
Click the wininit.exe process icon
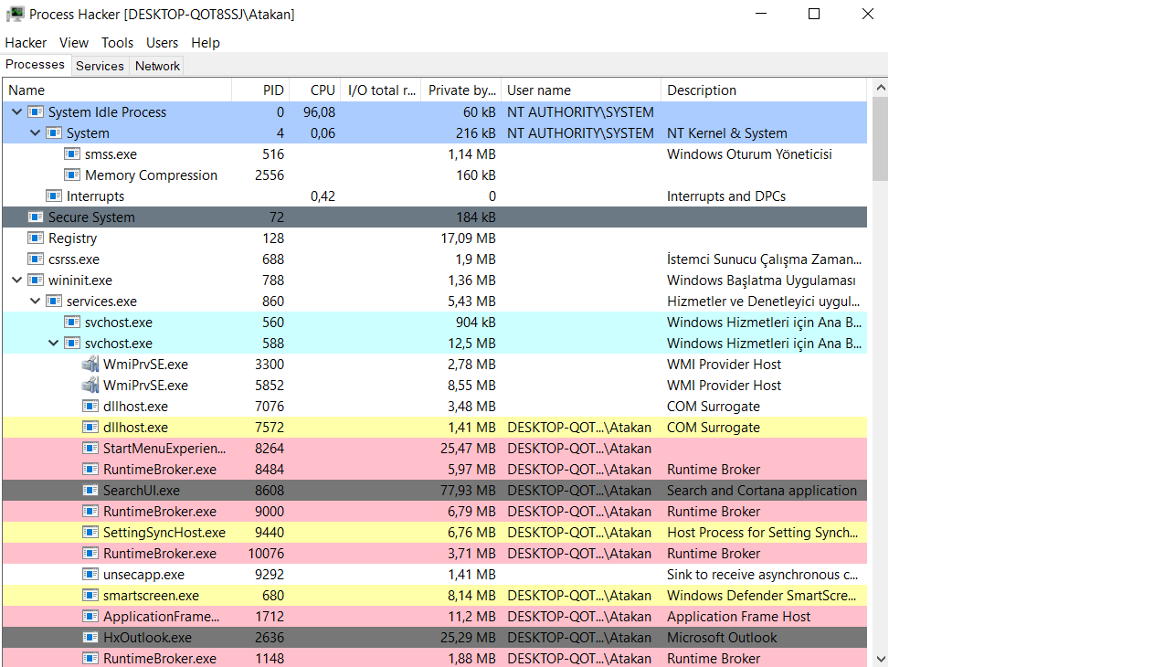pyautogui.click(x=36, y=281)
